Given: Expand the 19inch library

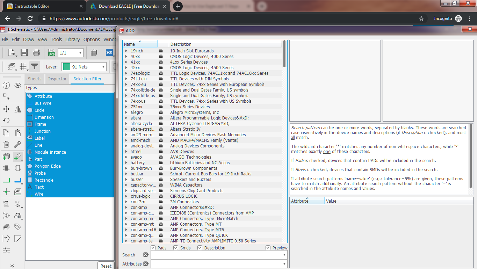Looking at the screenshot, I should [x=126, y=51].
